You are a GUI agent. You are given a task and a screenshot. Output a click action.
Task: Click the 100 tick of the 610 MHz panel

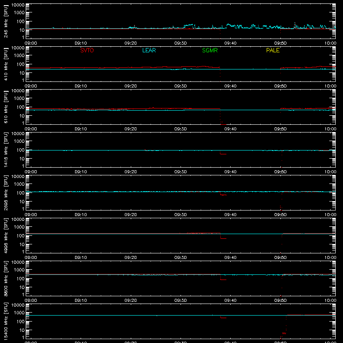point(21,107)
